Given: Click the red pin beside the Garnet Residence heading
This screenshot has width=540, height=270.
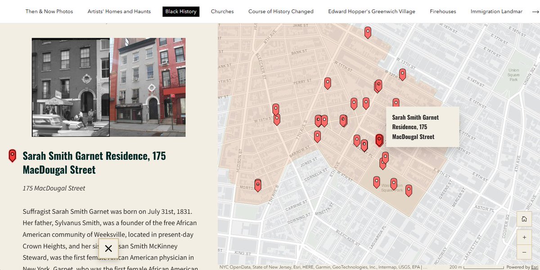Looking at the screenshot, I should (12, 155).
